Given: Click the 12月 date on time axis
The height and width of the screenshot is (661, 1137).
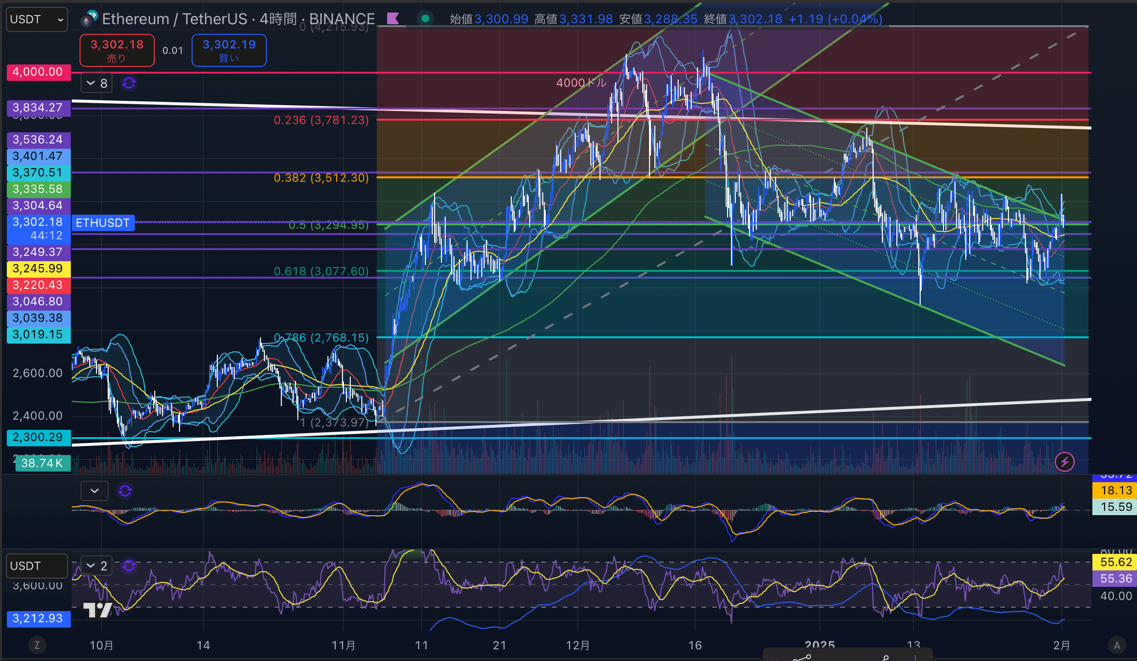Looking at the screenshot, I should click(x=578, y=645).
